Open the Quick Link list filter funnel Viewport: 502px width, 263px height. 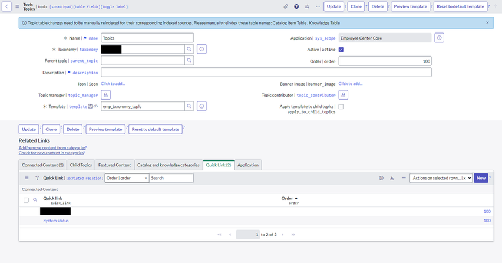(x=37, y=177)
